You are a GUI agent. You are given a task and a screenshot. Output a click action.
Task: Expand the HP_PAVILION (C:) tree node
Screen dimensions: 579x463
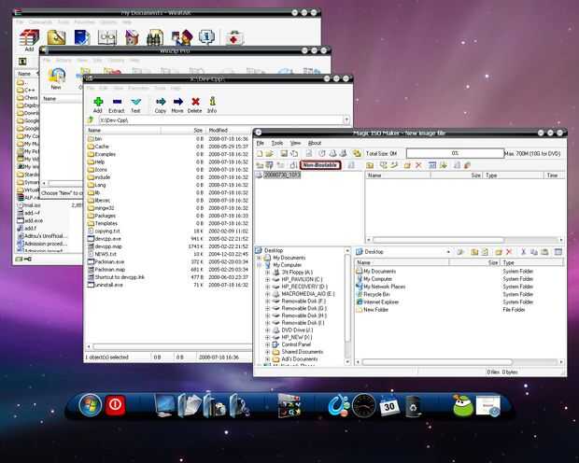(267, 279)
